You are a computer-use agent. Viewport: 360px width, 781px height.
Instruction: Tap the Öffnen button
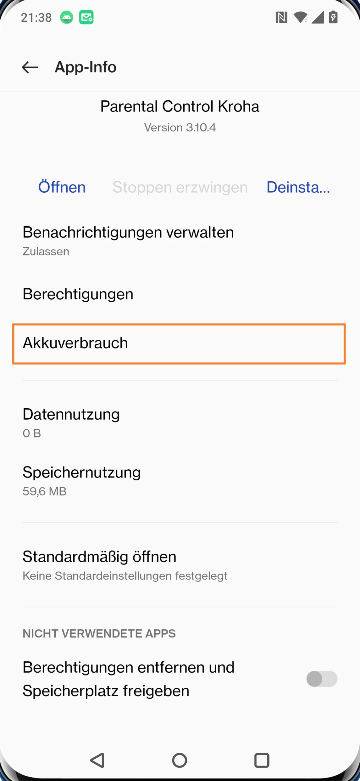click(x=62, y=187)
